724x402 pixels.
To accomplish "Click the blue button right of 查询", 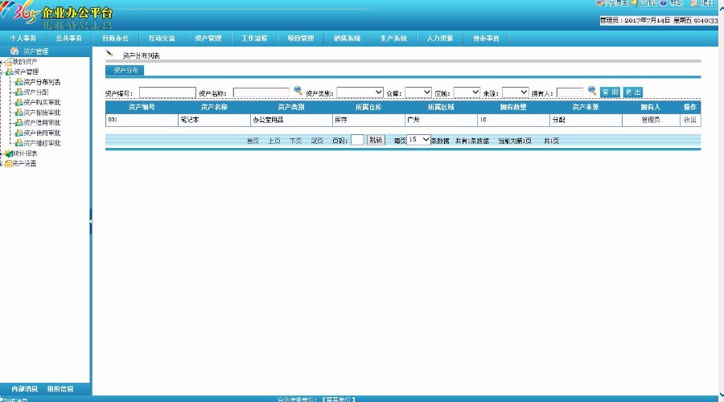I will (632, 92).
